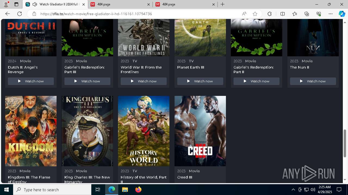Close the first 404 page tab
Image resolution: width=348 pixels, height=195 pixels.
point(148,4)
